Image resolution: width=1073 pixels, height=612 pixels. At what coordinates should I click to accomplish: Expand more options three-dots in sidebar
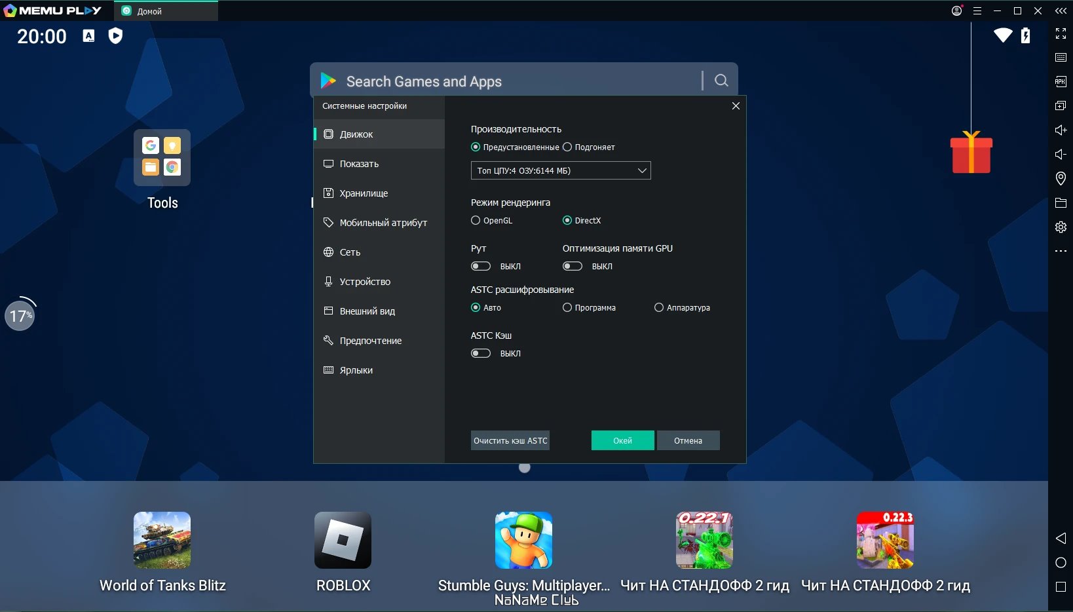[x=1061, y=251]
